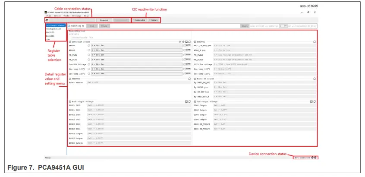The width and height of the screenshot is (365, 177).
Task: Click the save icon in Interrupt source header
Action: pyautogui.click(x=186, y=42)
